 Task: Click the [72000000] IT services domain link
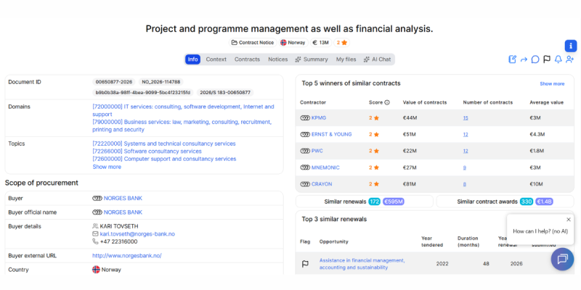point(184,110)
